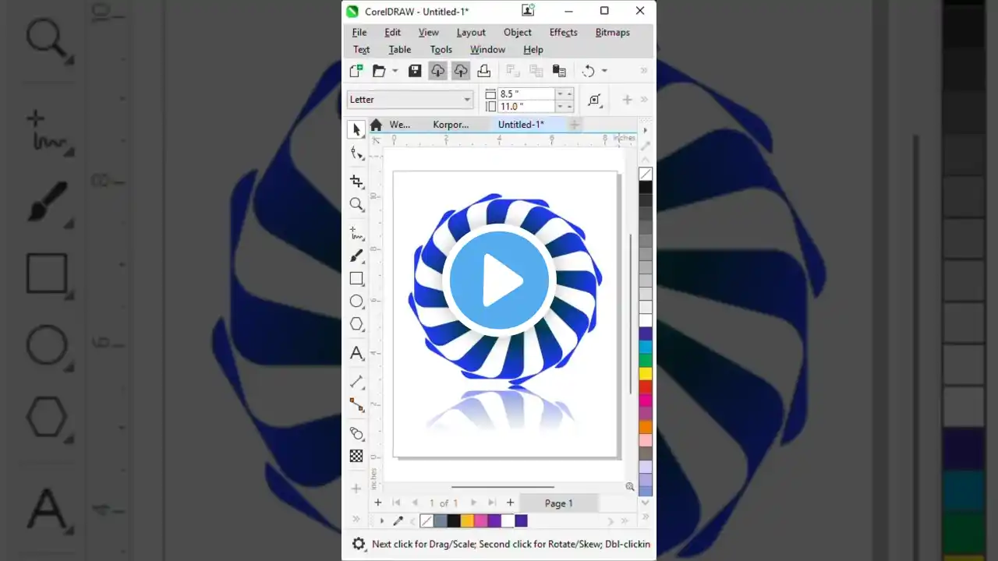Select the Connector tool
Screen dimensions: 998x561
coord(357,405)
